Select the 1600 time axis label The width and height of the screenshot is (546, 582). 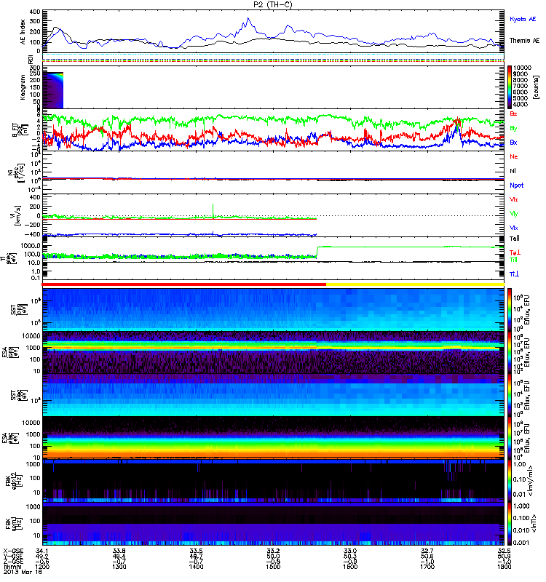pyautogui.click(x=350, y=567)
